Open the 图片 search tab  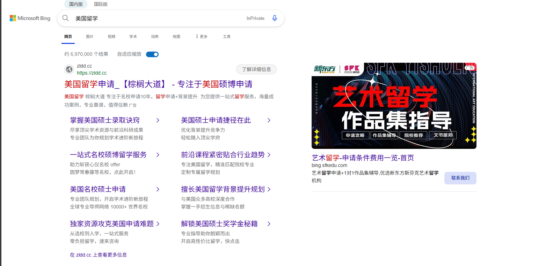coord(90,37)
